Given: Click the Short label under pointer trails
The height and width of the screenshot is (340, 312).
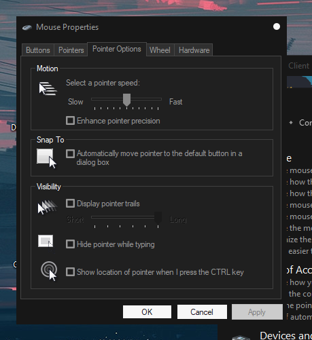Looking at the screenshot, I should click(75, 219).
